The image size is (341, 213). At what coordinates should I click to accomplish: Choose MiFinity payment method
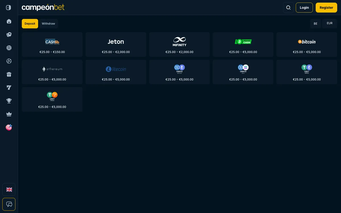(x=180, y=45)
